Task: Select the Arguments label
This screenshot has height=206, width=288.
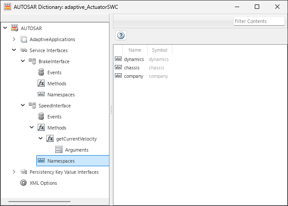Action: [x=77, y=150]
